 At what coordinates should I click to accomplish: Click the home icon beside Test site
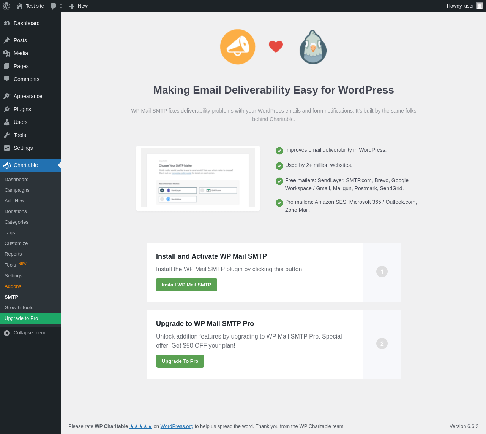tap(20, 6)
